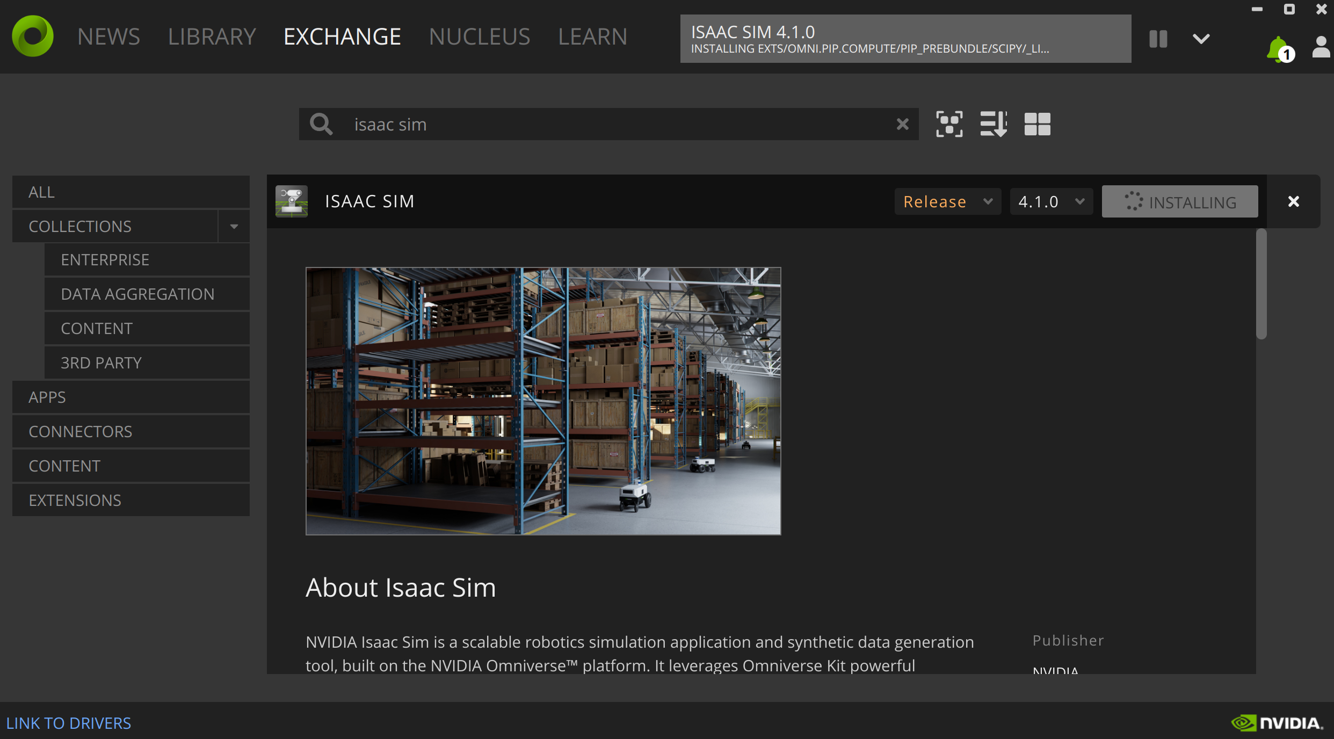Open the sort order icon
1334x739 pixels.
[993, 124]
